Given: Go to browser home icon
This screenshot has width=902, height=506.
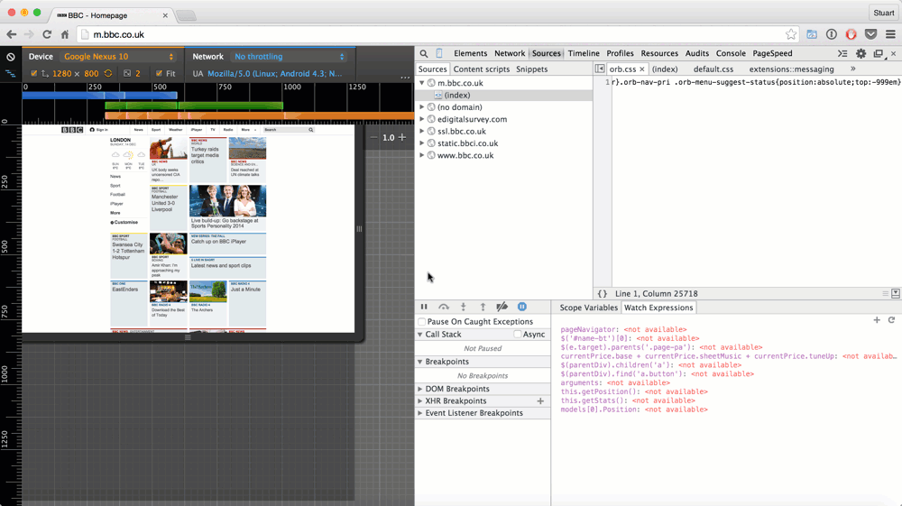Looking at the screenshot, I should [65, 34].
